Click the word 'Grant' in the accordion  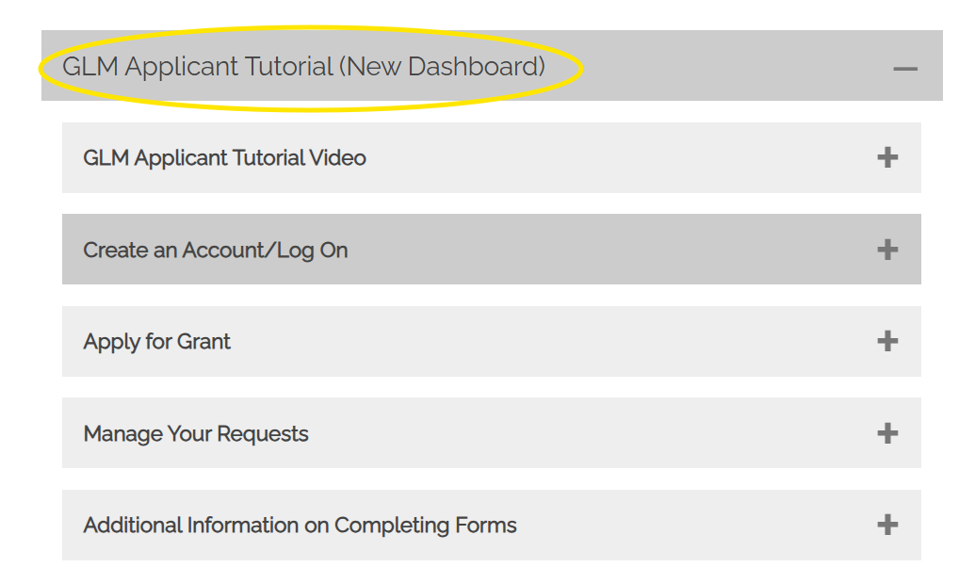[x=203, y=342]
